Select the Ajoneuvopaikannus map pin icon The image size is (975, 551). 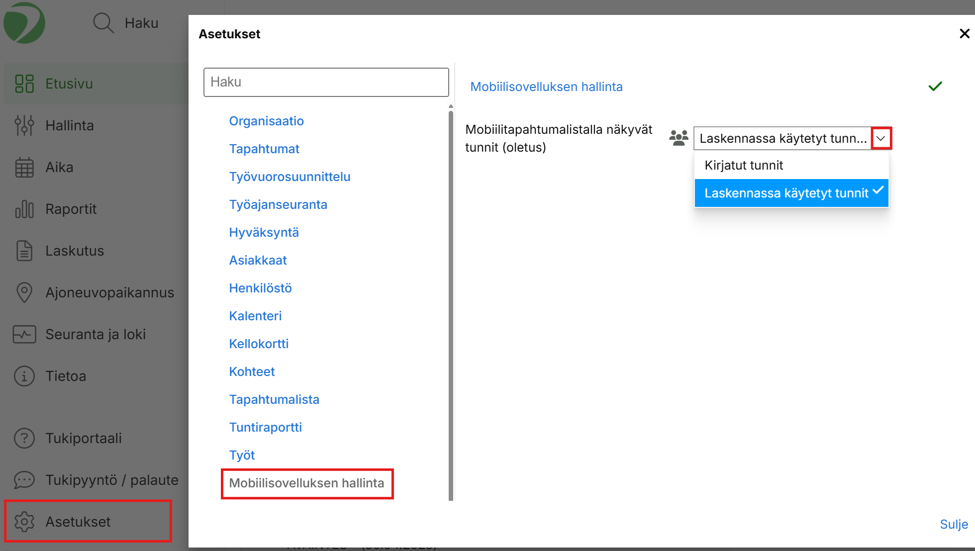[x=24, y=292]
